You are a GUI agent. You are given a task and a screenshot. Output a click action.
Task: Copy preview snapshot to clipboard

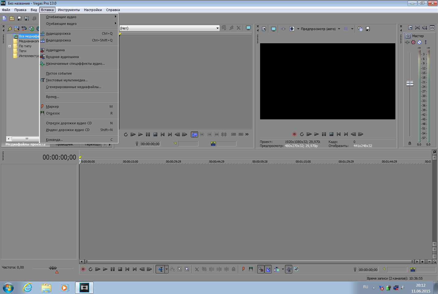pyautogui.click(x=360, y=29)
